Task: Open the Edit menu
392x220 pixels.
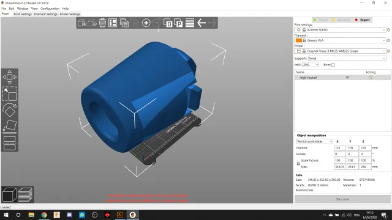Action: (12, 9)
